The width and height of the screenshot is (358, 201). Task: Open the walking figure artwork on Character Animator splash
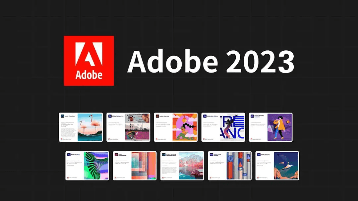(x=280, y=127)
